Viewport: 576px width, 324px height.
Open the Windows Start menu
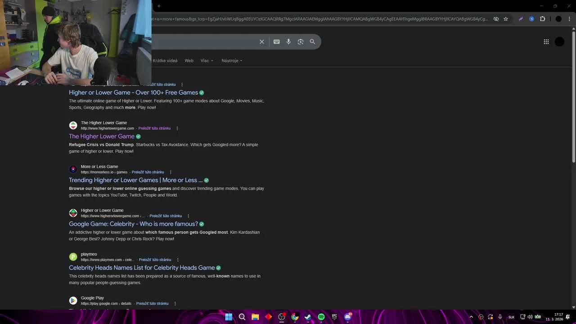pos(229,317)
